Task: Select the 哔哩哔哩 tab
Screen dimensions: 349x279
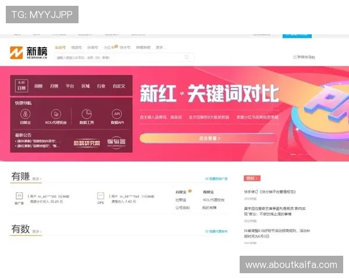Action: (x=143, y=48)
